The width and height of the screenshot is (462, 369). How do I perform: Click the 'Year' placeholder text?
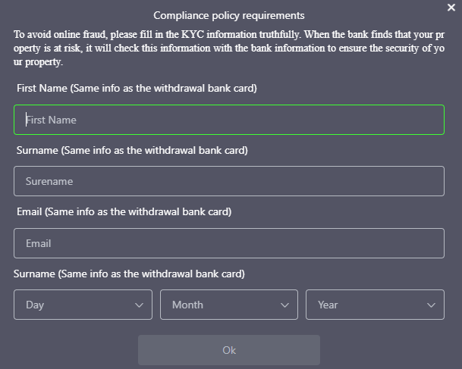tap(328, 305)
